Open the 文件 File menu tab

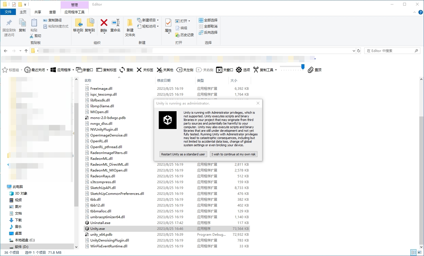click(x=8, y=12)
